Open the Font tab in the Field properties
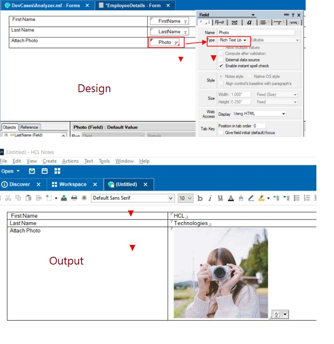This screenshot has height=344, width=334. pos(249,23)
